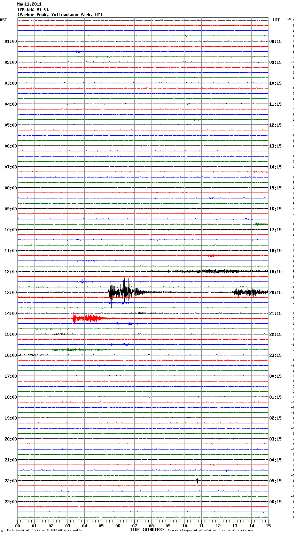Click the date header May11,2011
296x535 pixels.
pyautogui.click(x=29, y=4)
